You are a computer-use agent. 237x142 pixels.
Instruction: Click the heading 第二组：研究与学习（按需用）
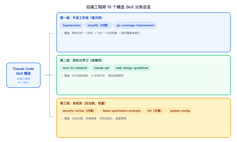point(82,60)
